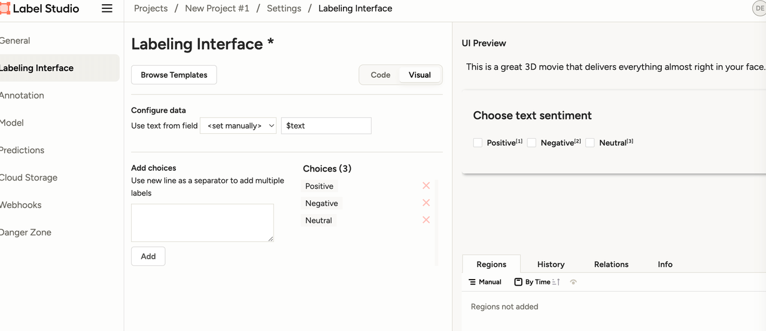Expand the Manual grouping dropdown
Image resolution: width=766 pixels, height=331 pixels.
tap(485, 282)
